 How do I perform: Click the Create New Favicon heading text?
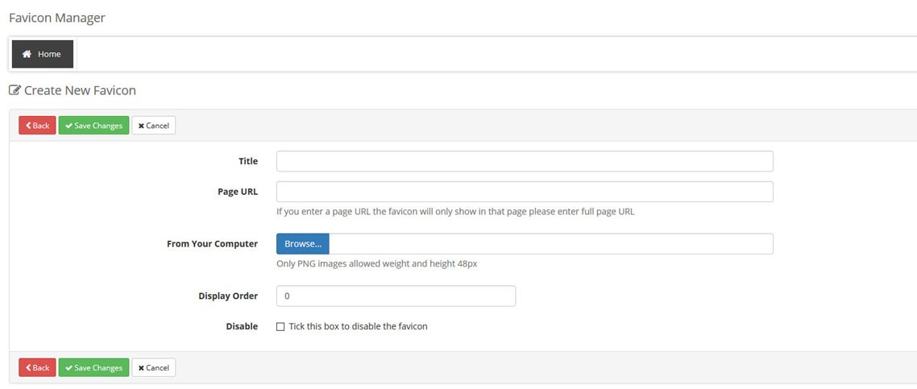pyautogui.click(x=80, y=90)
